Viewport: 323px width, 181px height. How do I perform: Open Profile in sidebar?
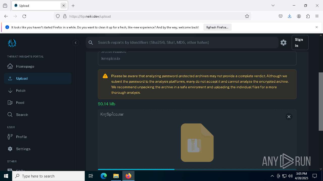tap(38, 137)
